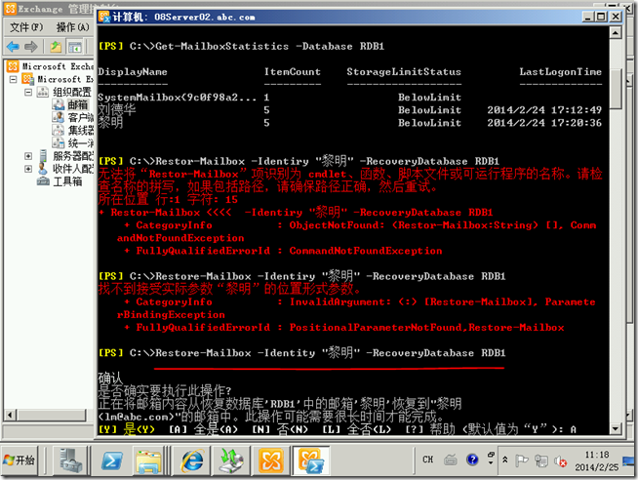
Task: Open the 工具箱 tree item
Action: click(67, 181)
